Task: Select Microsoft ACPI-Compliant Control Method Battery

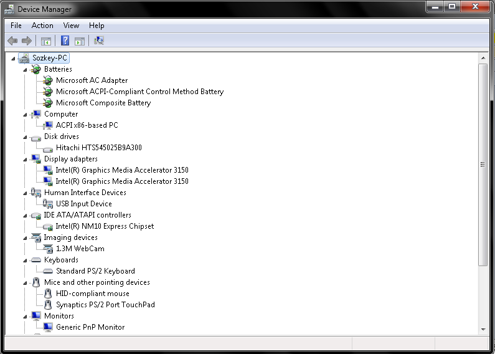Action: 140,92
